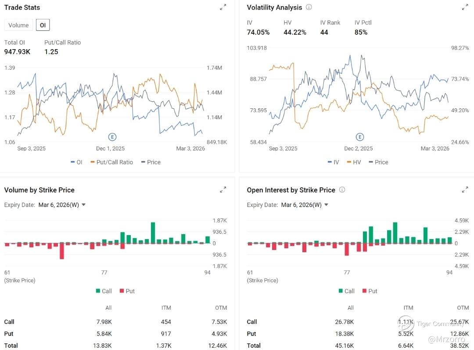Expand the Volume by Strike Price panel

[x=223, y=189]
